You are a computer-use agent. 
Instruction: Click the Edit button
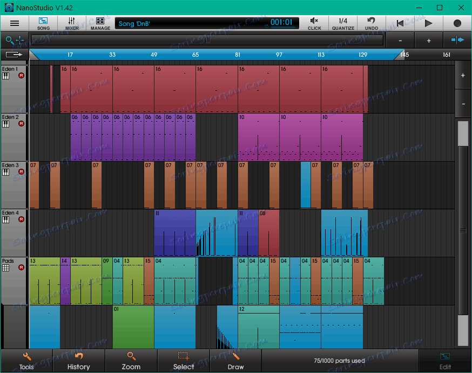click(x=445, y=361)
